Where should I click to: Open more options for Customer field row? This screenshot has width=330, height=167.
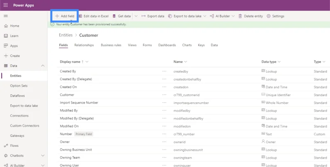[x=164, y=95]
